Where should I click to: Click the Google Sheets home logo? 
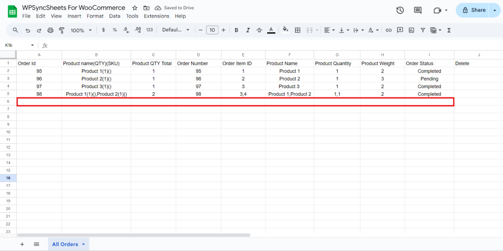pos(12,12)
